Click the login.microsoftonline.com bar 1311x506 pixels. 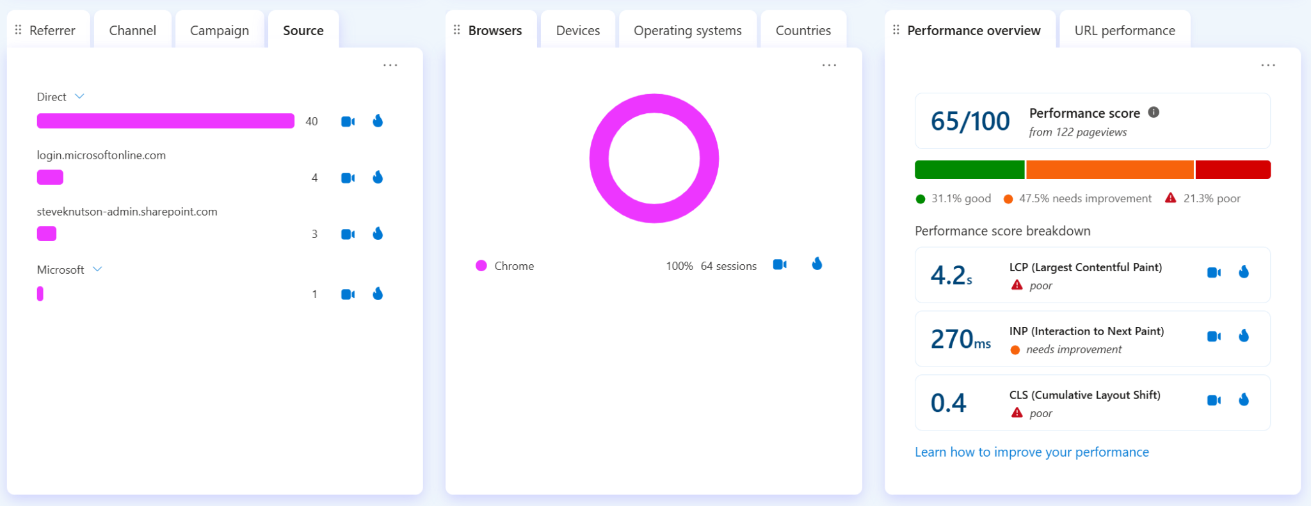50,177
